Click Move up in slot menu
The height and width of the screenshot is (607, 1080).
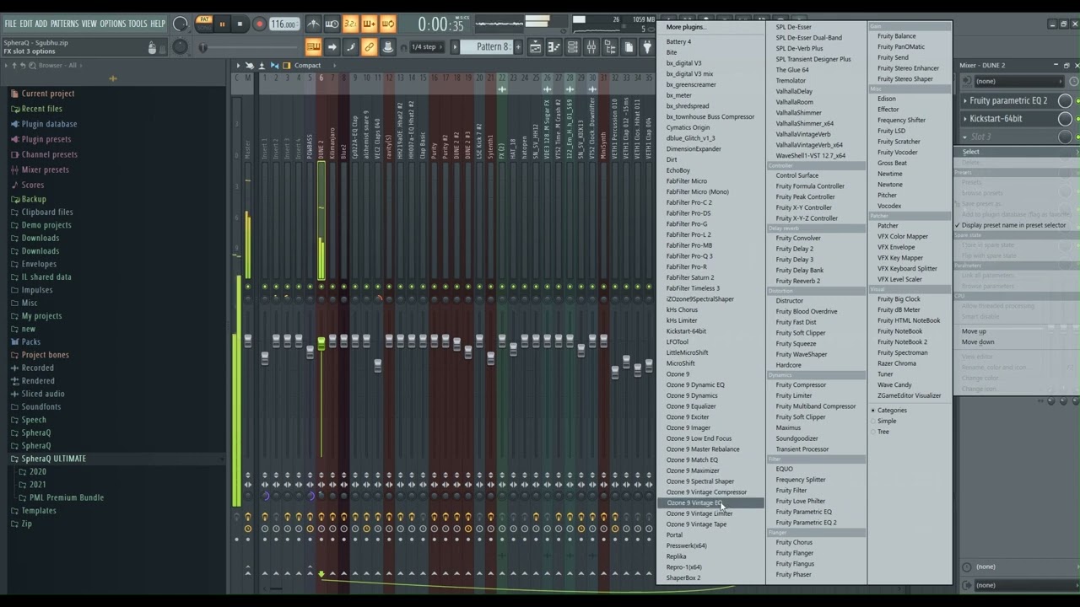click(x=974, y=331)
